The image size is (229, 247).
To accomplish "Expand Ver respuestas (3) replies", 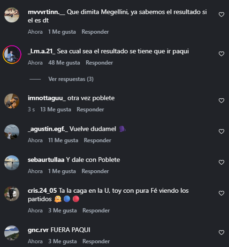I will pyautogui.click(x=71, y=79).
